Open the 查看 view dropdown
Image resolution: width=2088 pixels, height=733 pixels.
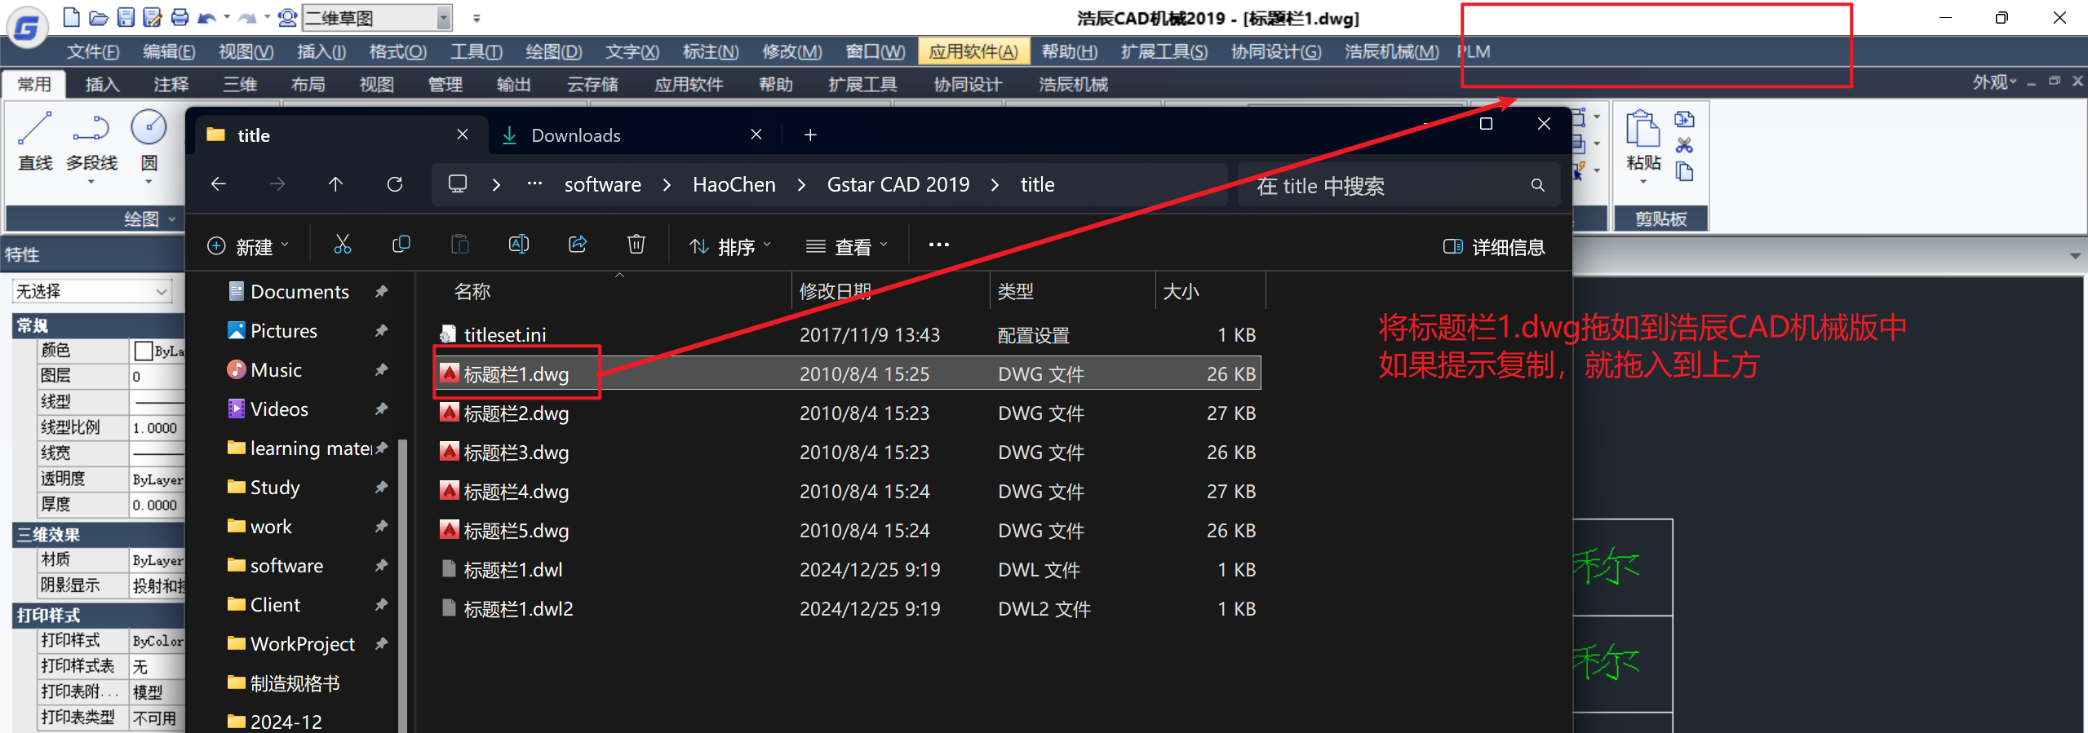tap(846, 245)
